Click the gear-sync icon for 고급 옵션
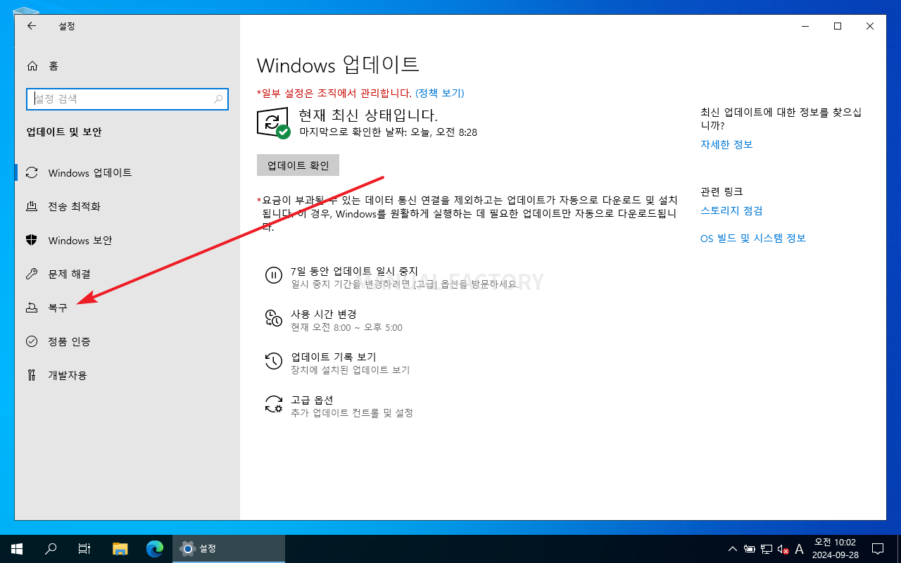Viewport: 901px width, 563px height. (273, 404)
